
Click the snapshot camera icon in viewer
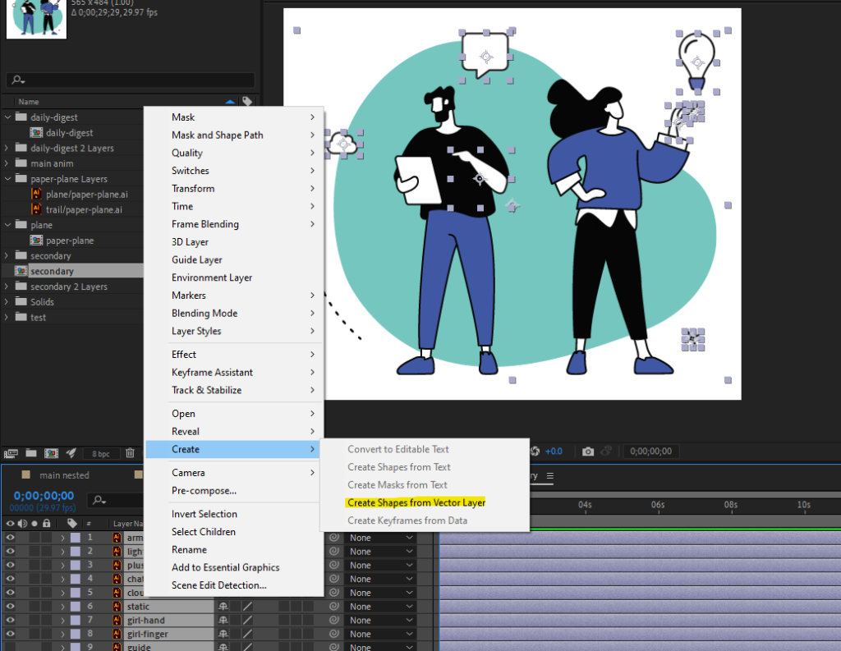[x=588, y=452]
